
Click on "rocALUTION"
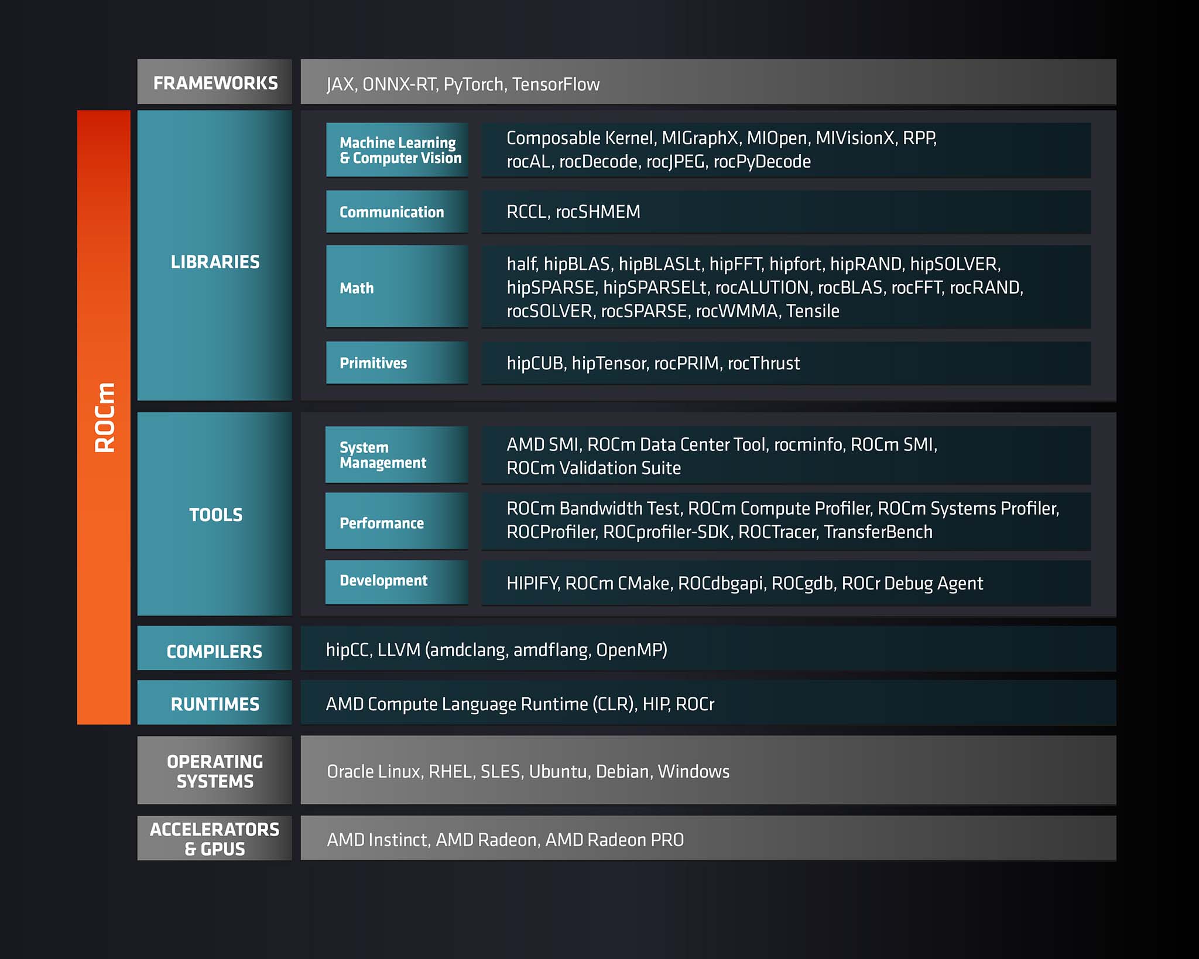[762, 287]
